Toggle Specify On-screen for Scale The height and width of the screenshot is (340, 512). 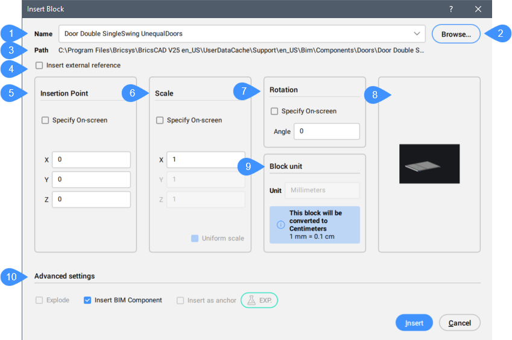pyautogui.click(x=160, y=121)
